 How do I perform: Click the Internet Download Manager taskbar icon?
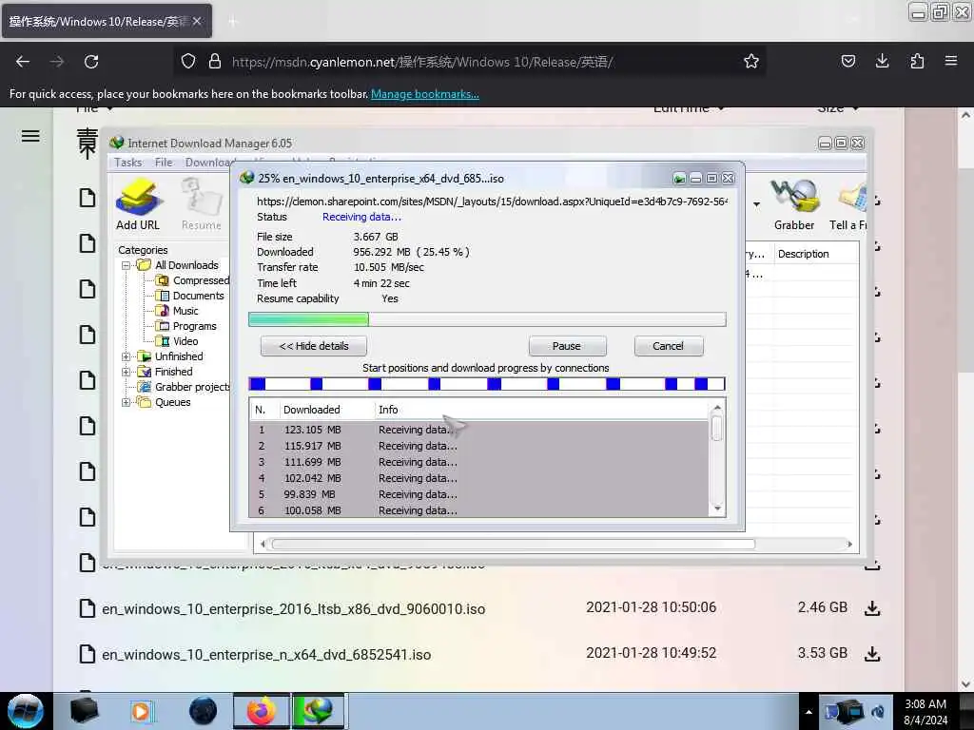[x=318, y=711]
